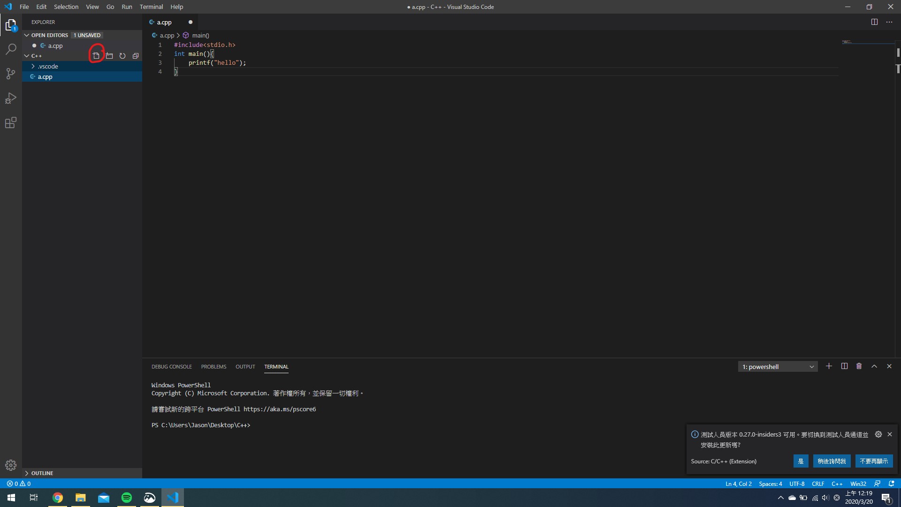Kill the terminal with trash icon
This screenshot has height=507, width=901.
tap(859, 366)
